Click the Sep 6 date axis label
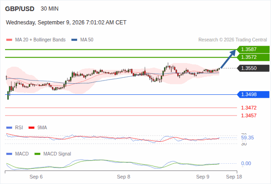This screenshot has width=271, height=184. pos(36,177)
